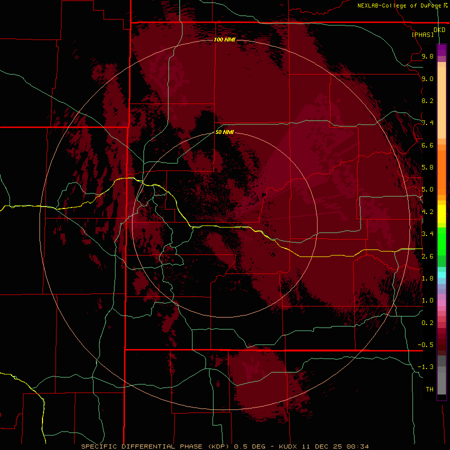Select the 3.4 scale value

(427, 234)
